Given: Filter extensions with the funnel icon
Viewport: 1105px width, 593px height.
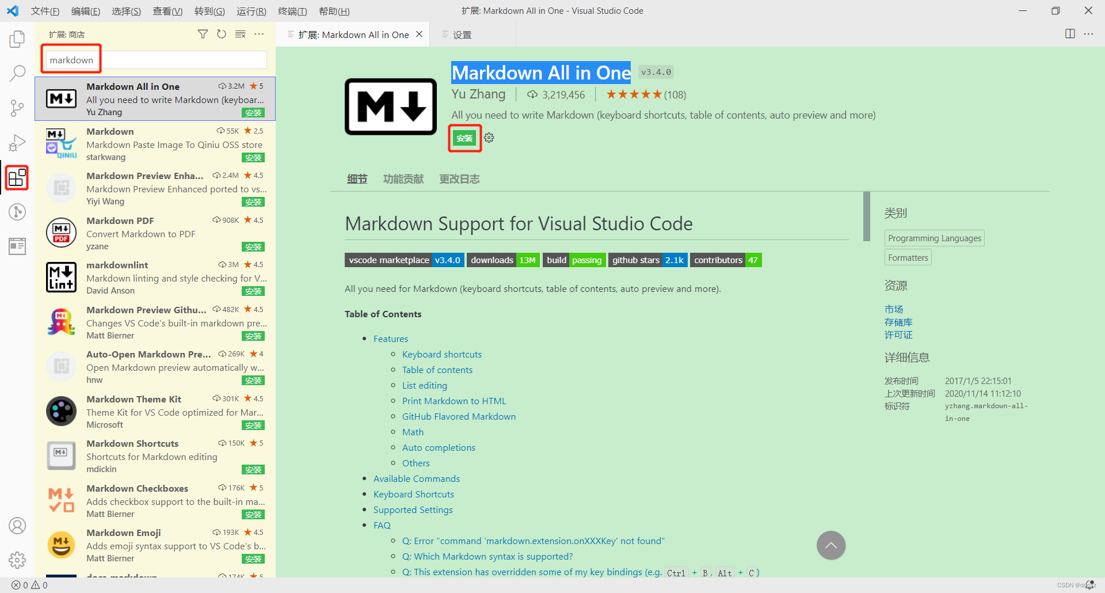Looking at the screenshot, I should [x=203, y=35].
